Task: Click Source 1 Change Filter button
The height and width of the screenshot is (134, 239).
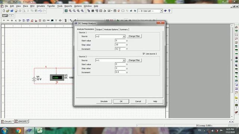Action: [134, 36]
